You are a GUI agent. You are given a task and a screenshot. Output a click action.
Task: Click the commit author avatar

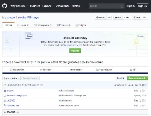pyautogui.click(x=5, y=85)
